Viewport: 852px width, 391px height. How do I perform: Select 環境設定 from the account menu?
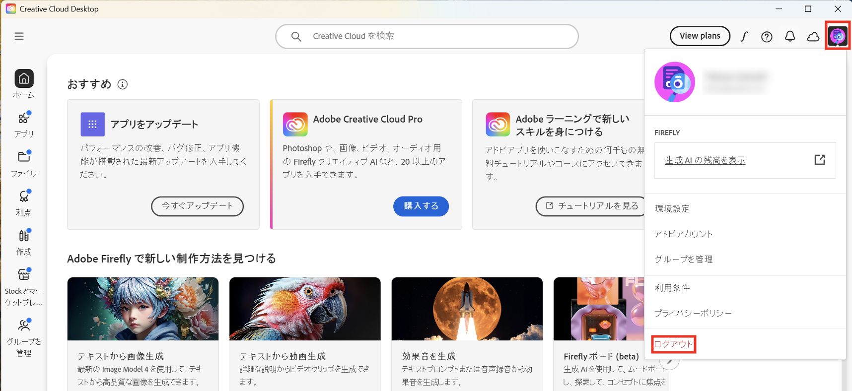[672, 208]
